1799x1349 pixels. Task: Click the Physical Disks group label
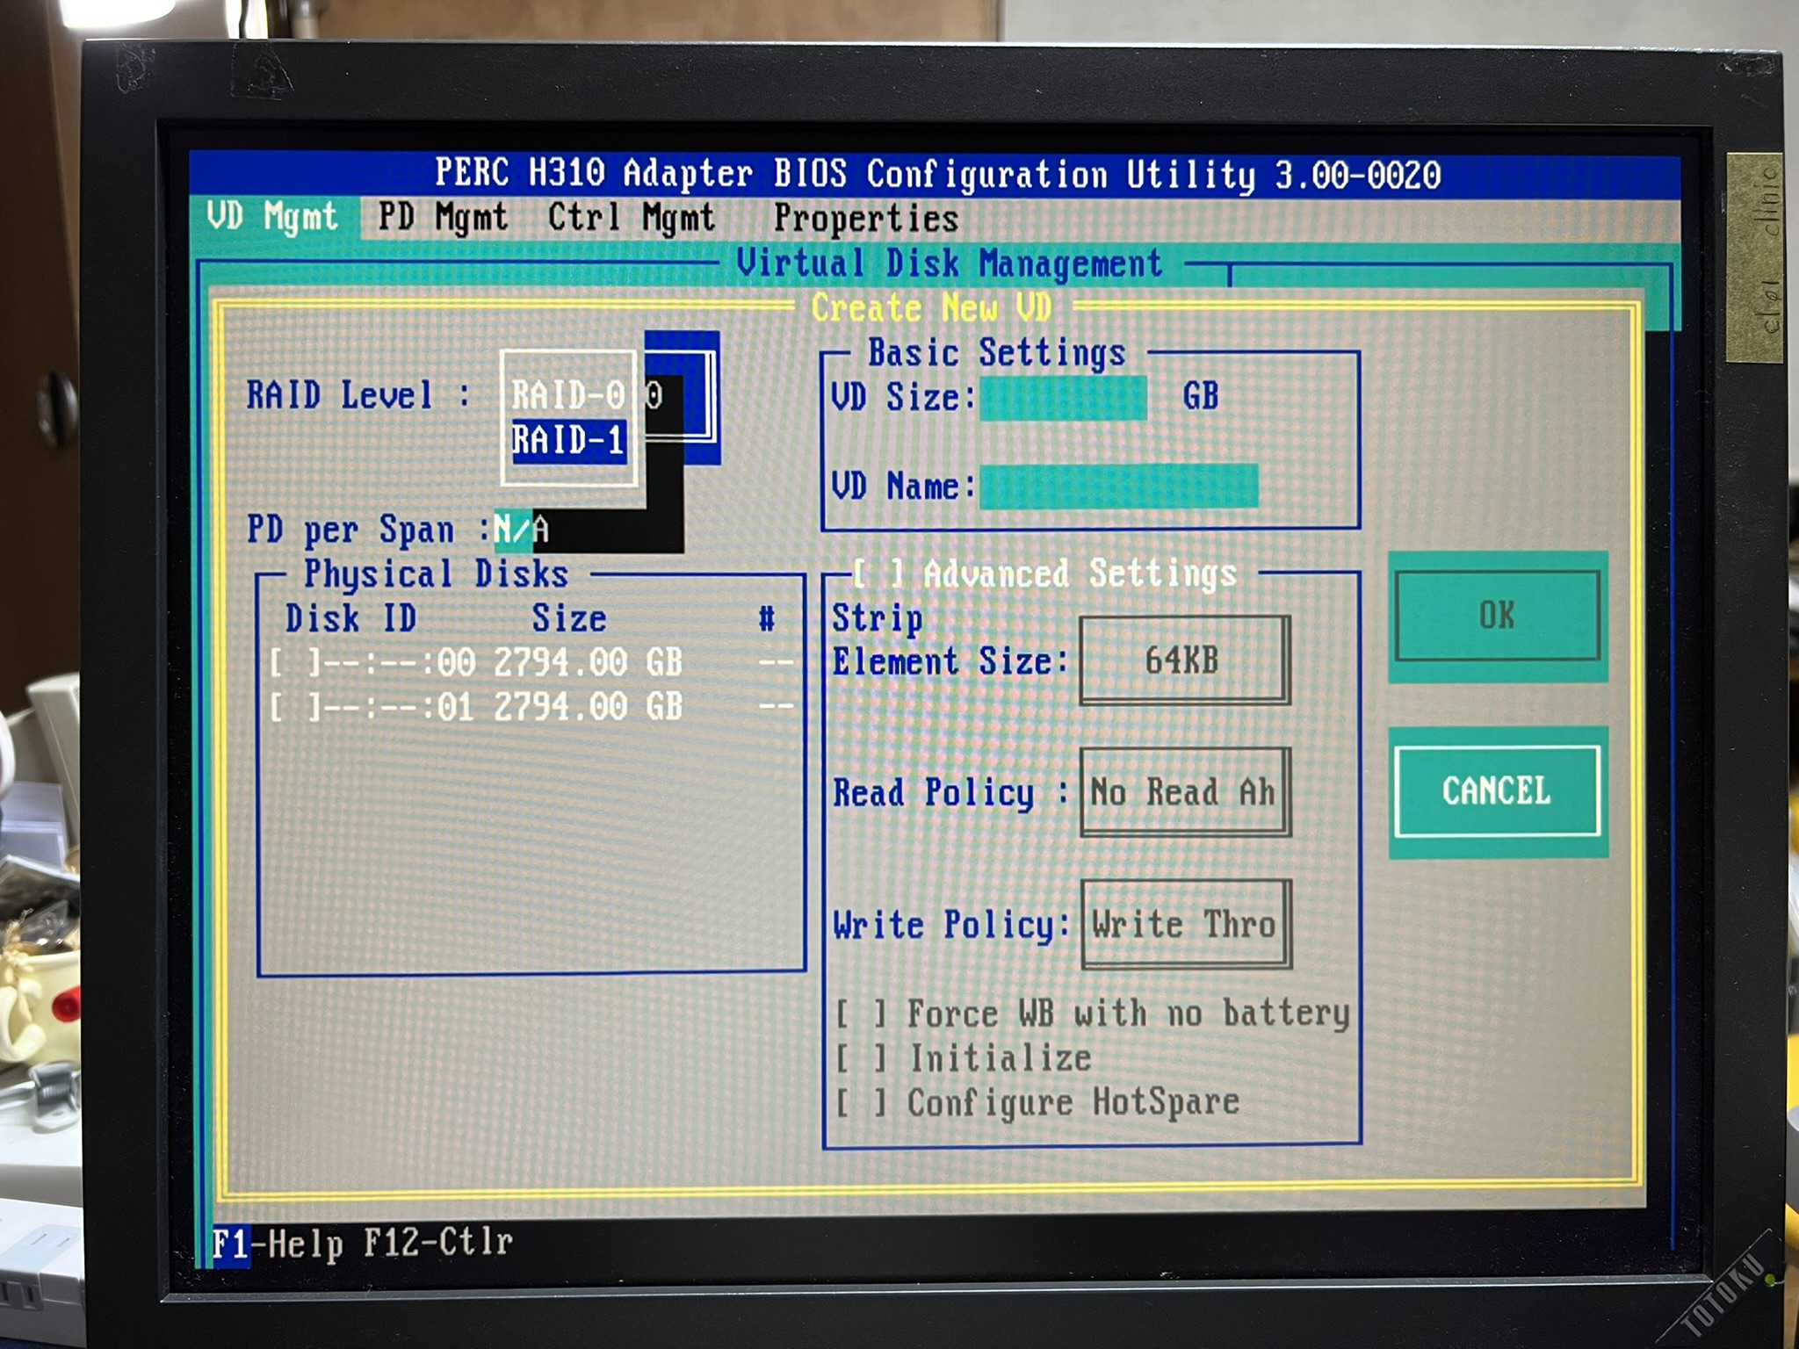point(437,574)
